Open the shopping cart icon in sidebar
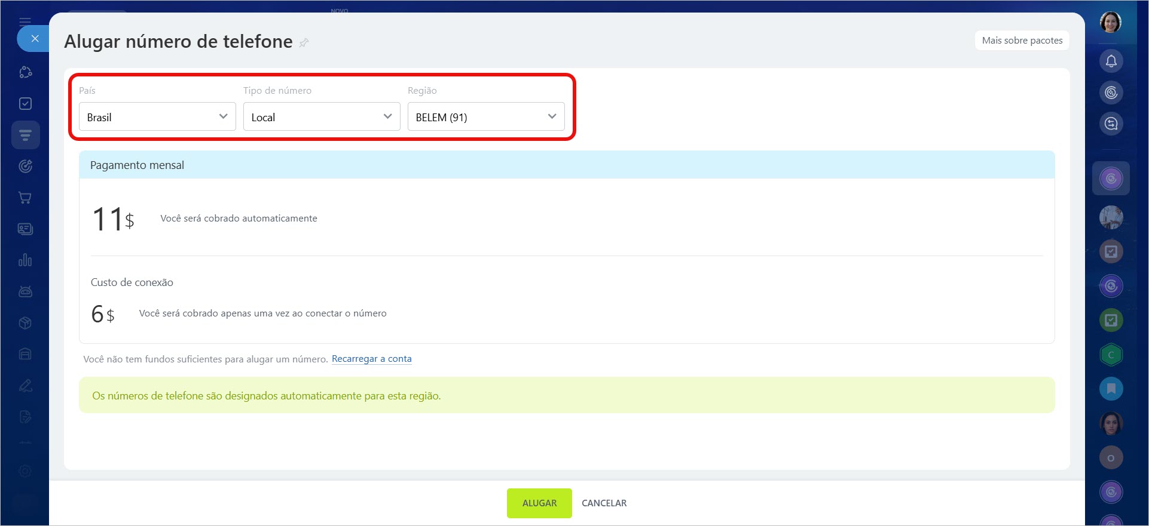The width and height of the screenshot is (1149, 526). tap(25, 198)
